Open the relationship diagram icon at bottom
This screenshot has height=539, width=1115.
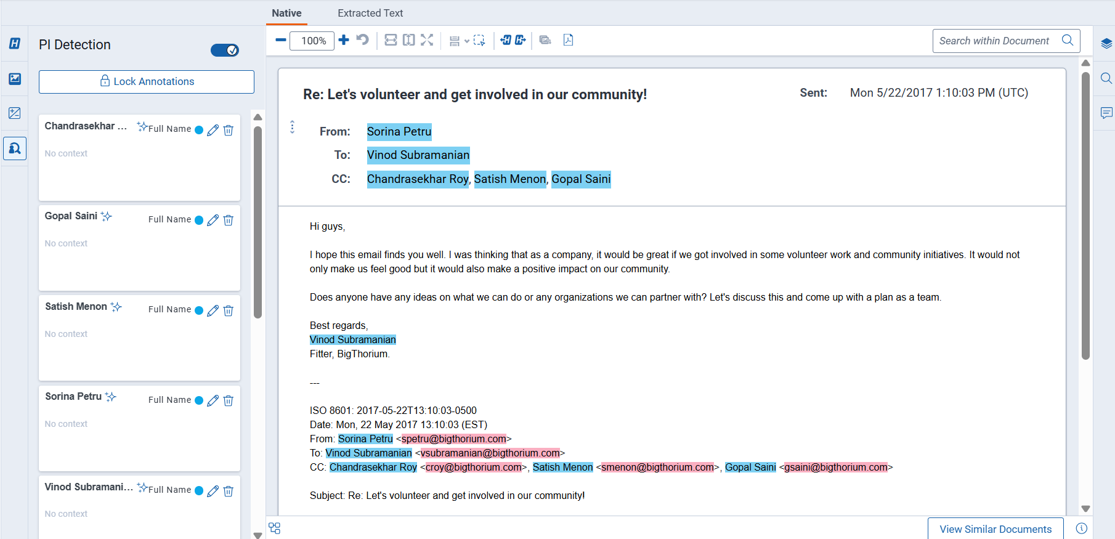[275, 529]
